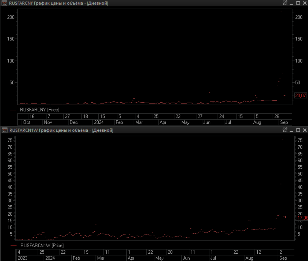Click the red legend line beside RUSFARCNY [Price]

coord(13,110)
